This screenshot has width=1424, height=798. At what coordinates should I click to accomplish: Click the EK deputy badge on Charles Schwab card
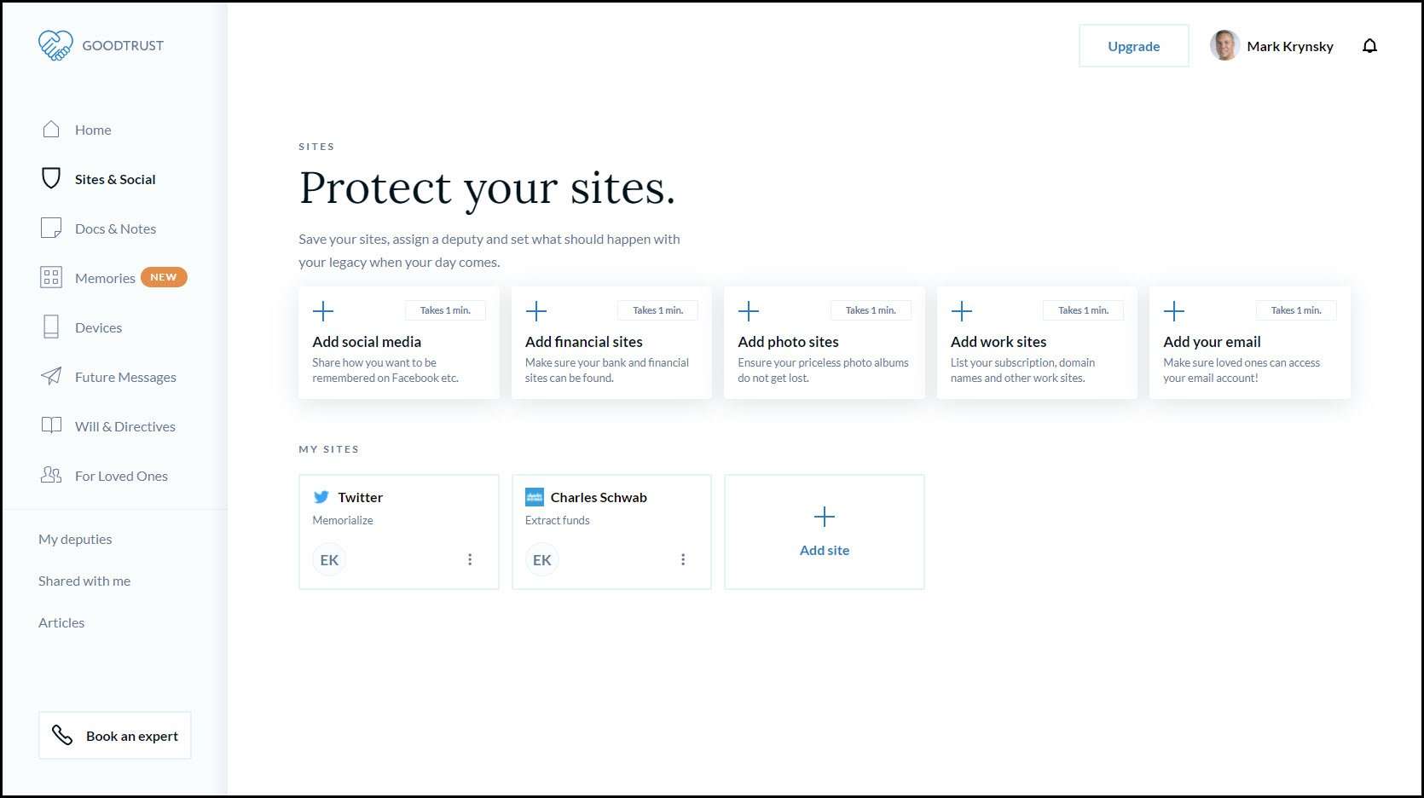point(542,560)
